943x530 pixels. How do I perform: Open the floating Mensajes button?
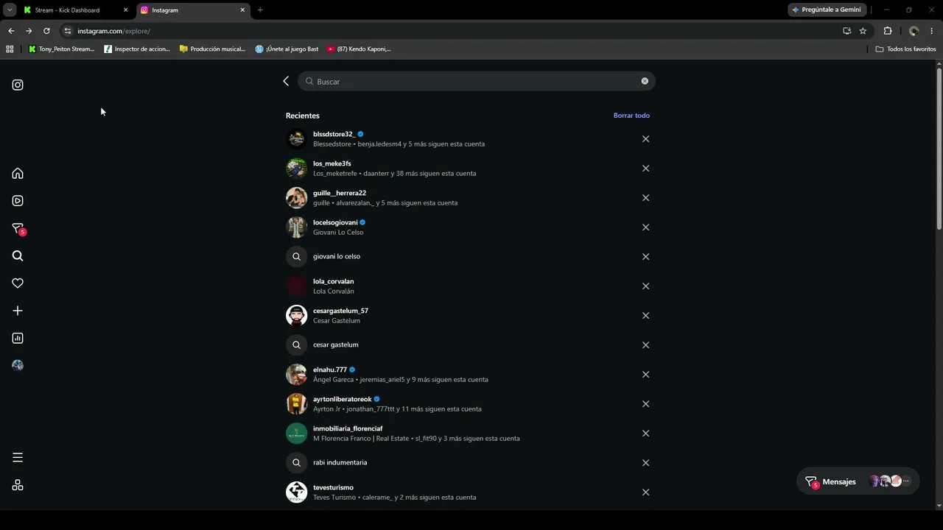[x=858, y=481]
